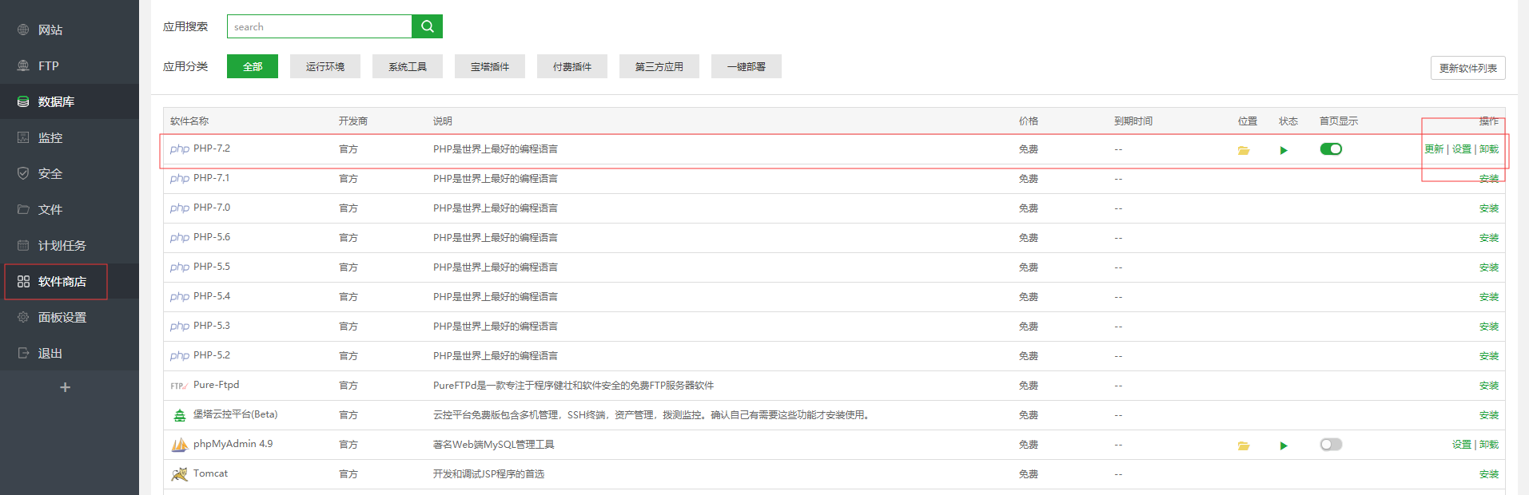This screenshot has width=1529, height=495.
Task: Focus the 应用搜索 search input field
Action: [x=320, y=26]
